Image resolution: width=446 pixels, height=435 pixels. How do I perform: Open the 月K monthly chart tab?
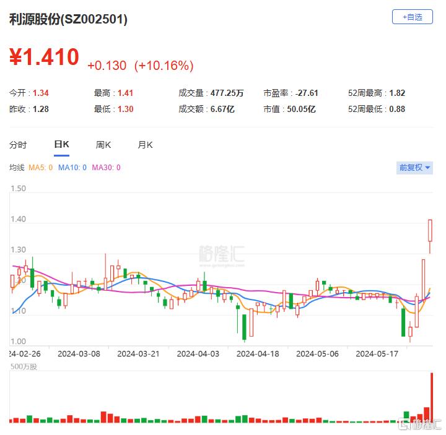tap(145, 145)
